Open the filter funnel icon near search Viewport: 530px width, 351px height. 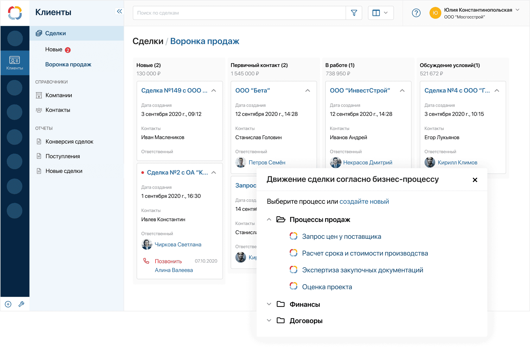(354, 13)
